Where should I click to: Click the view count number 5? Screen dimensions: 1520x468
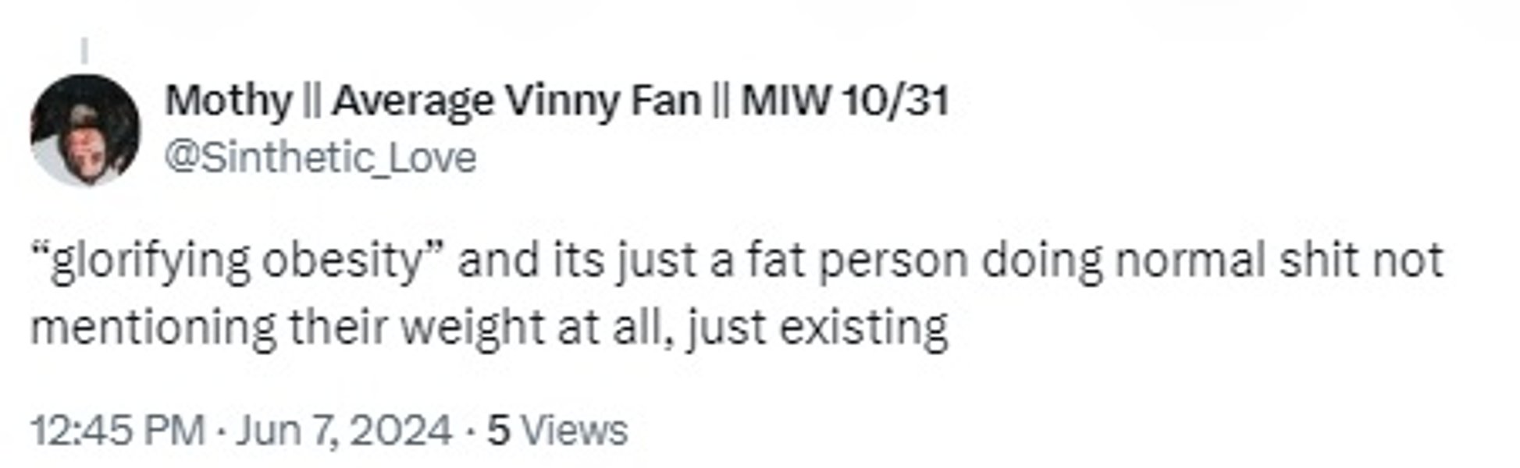tap(499, 431)
